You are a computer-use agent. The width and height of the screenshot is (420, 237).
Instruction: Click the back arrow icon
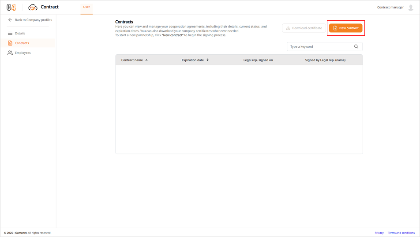pos(10,20)
